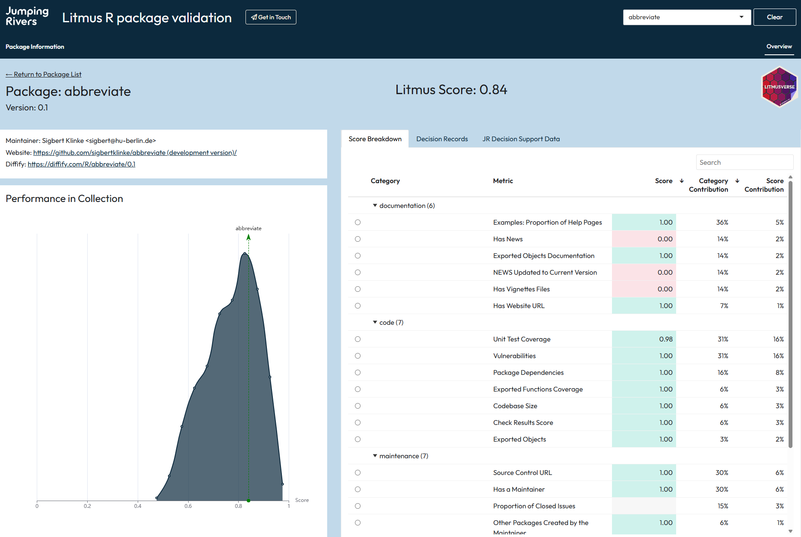
Task: Select radio for Vulnerabilities row
Action: pyautogui.click(x=358, y=356)
